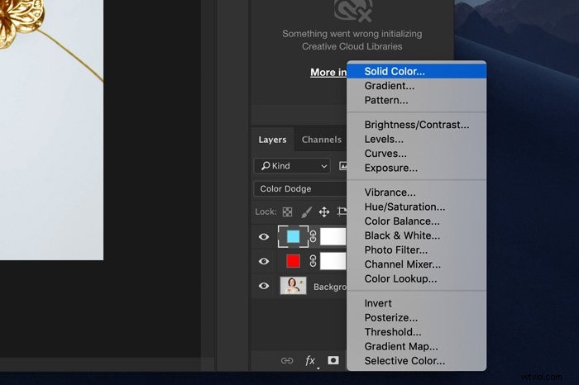Open the More info link
Viewport: 579px width, 385px height.
click(328, 72)
